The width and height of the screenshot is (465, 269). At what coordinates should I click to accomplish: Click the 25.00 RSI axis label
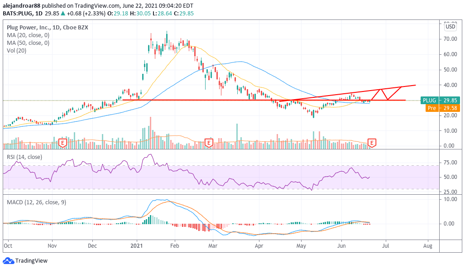tap(450, 192)
